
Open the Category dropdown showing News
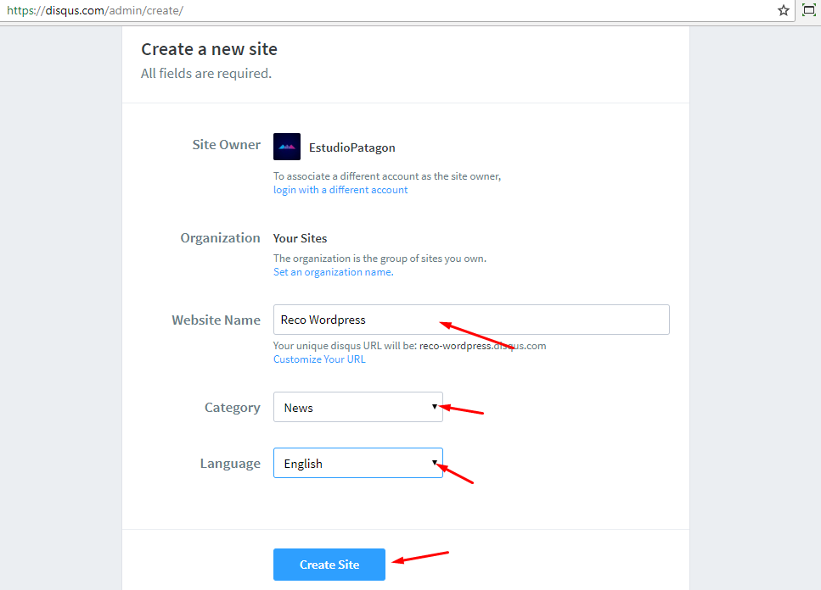coord(357,408)
